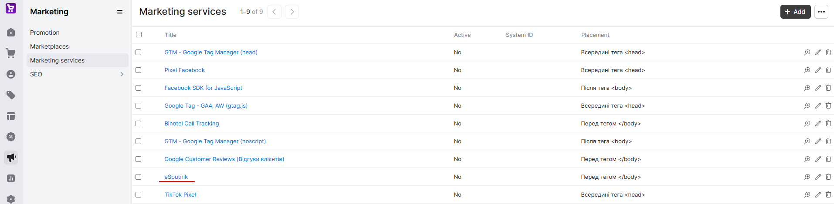Open the orders cart icon in sidebar

[x=11, y=53]
